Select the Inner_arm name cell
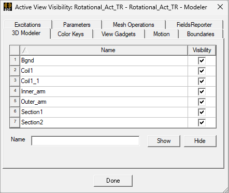This screenshot has width=229, height=193. click(x=104, y=91)
